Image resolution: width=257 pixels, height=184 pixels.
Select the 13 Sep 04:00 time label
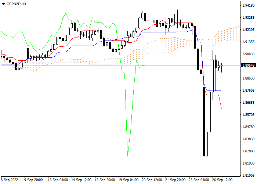pyautogui.click(x=58, y=180)
